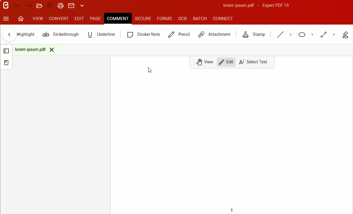
Task: Open the bookmarks panel icon
Action: coord(6,63)
